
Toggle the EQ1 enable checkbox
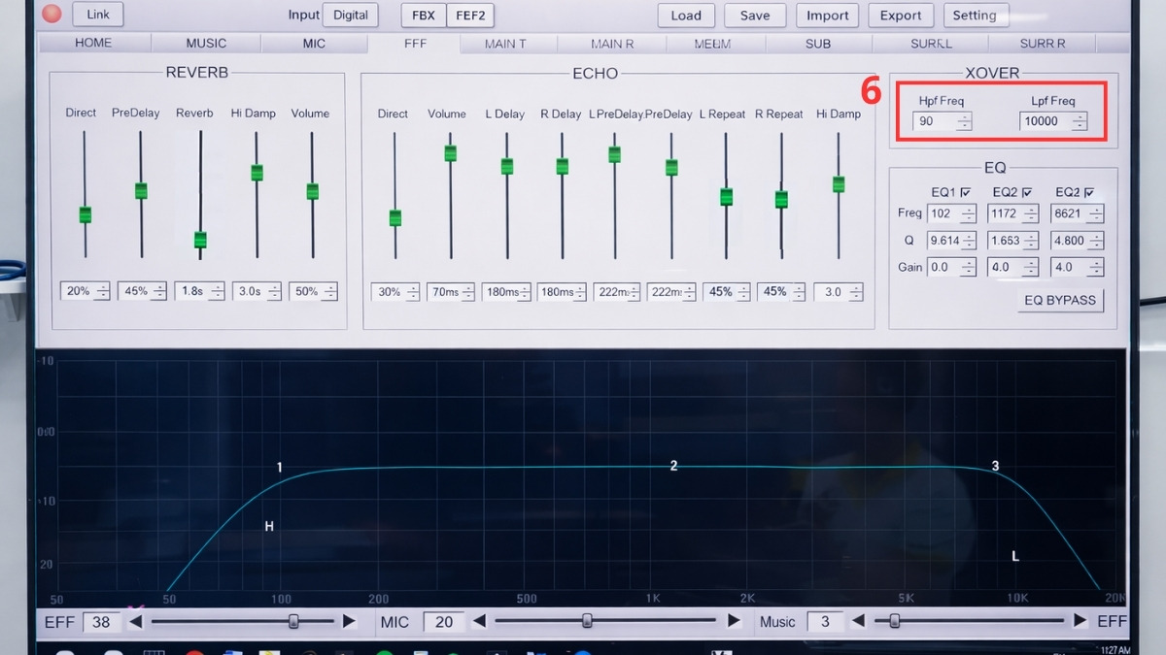click(964, 192)
